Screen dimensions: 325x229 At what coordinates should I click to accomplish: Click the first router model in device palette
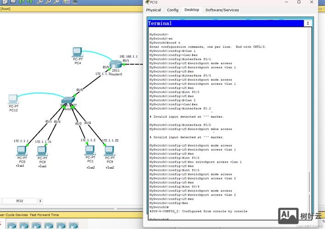[12, 225]
